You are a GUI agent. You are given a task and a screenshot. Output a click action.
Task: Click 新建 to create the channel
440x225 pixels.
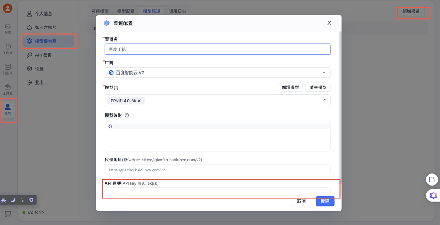pyautogui.click(x=325, y=201)
